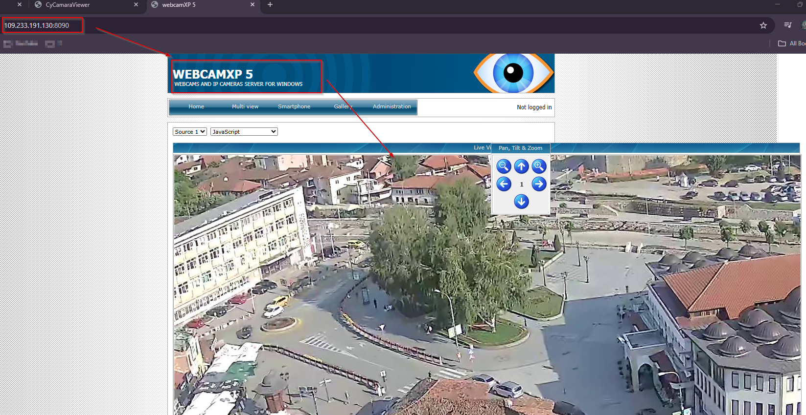Go to the Home page
The height and width of the screenshot is (415, 806).
point(196,106)
